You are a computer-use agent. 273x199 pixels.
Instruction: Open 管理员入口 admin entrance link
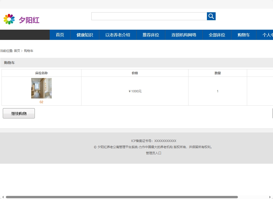[153, 153]
